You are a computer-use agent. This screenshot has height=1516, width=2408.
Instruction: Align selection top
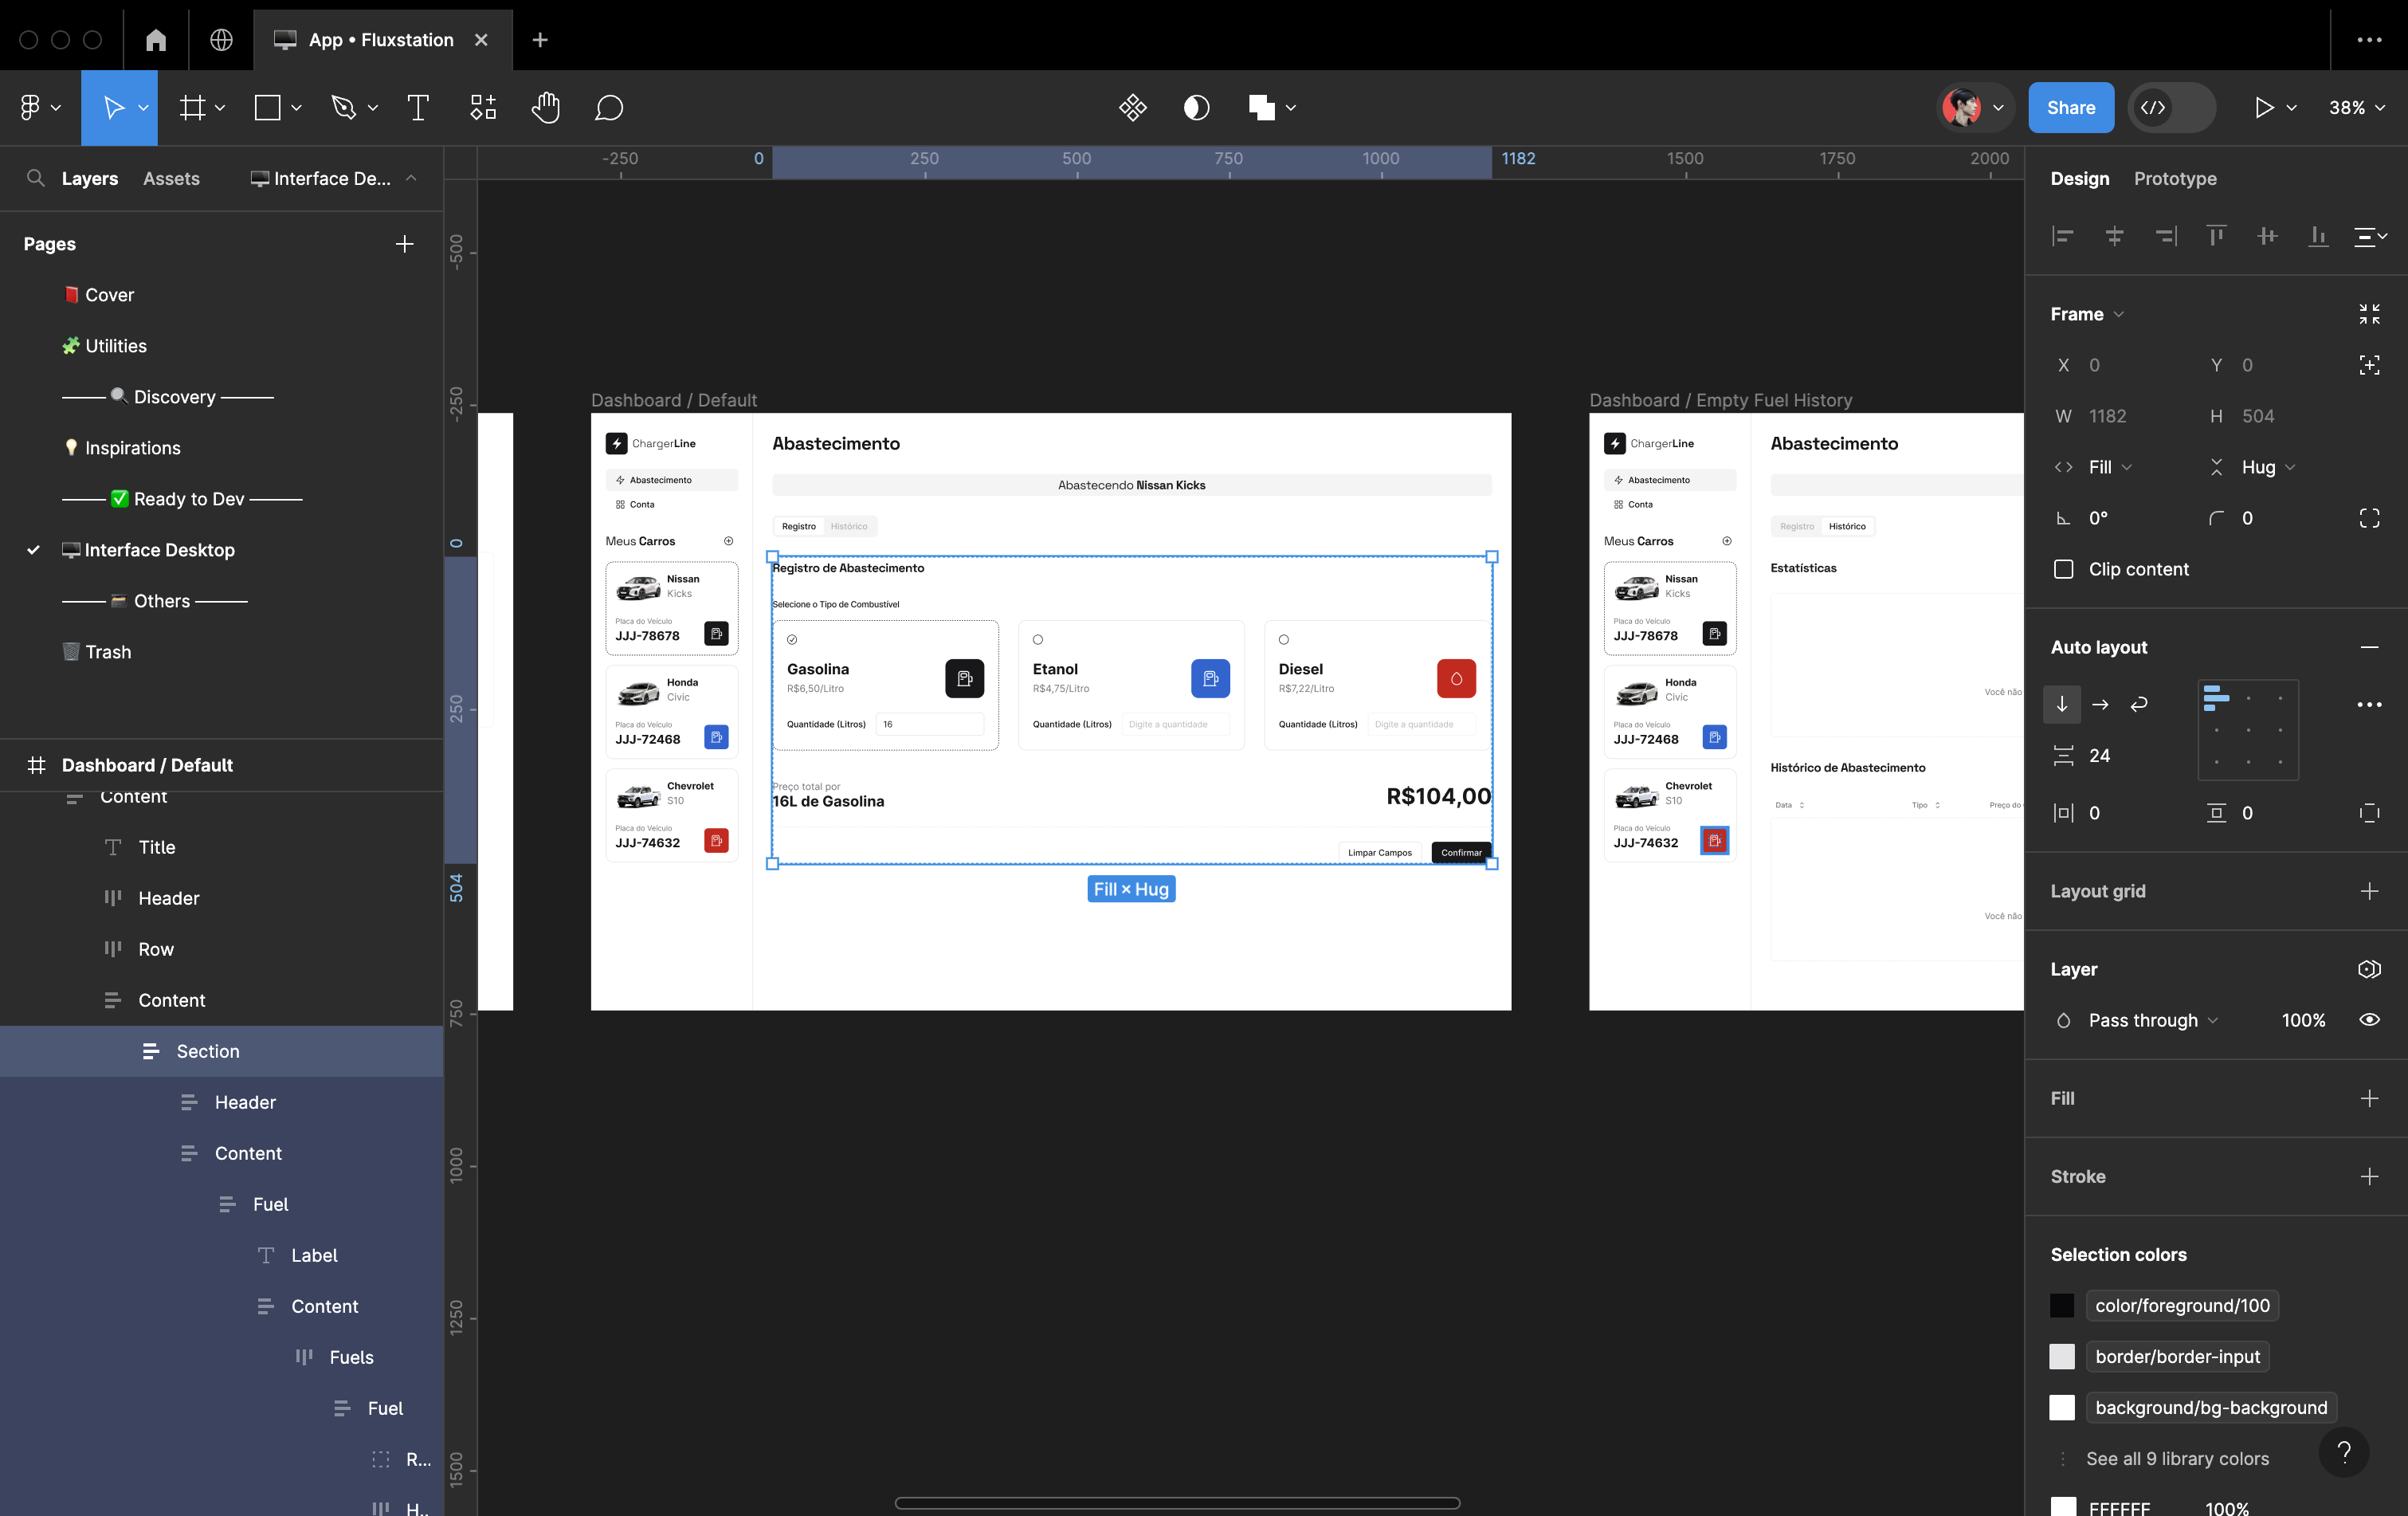click(2216, 236)
